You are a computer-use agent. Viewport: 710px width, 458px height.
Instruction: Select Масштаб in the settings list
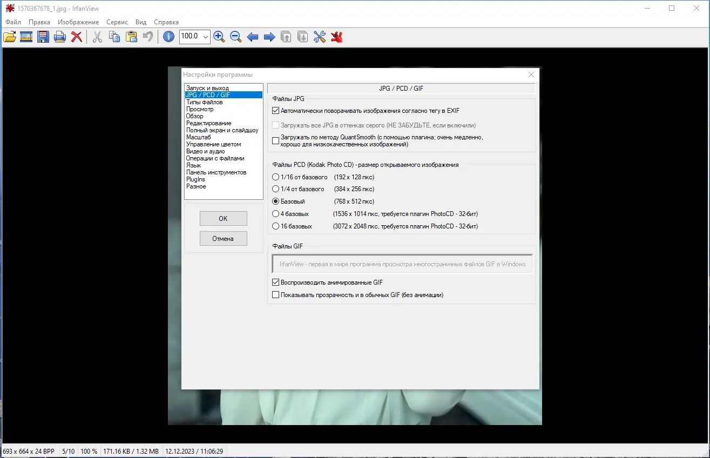pos(224,137)
